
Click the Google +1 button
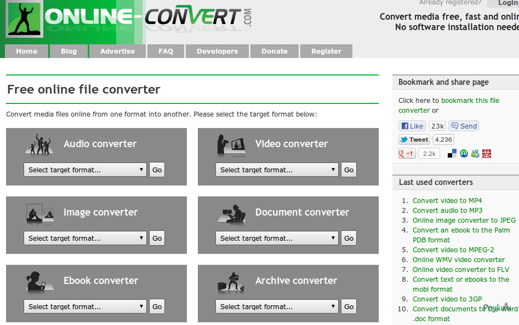click(x=407, y=154)
